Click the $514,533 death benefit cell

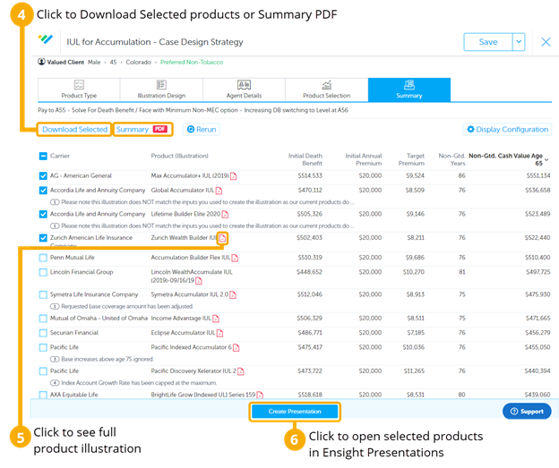(310, 175)
